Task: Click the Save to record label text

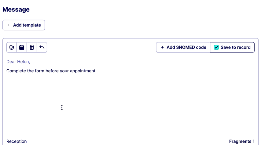Action: coord(235,47)
